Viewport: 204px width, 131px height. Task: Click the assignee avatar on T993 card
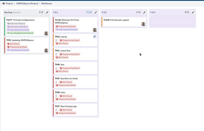pyautogui.click(x=46, y=50)
